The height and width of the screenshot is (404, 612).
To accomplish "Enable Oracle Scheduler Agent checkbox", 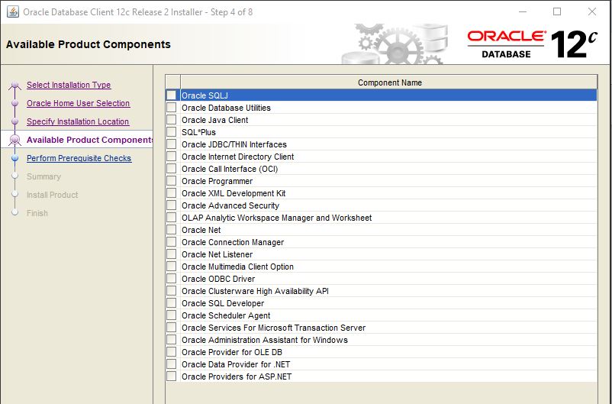I will pyautogui.click(x=172, y=315).
